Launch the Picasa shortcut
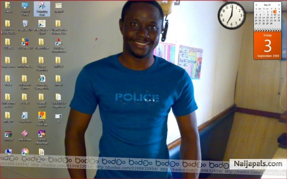Screen dimensions: 287x179 (25, 154)
